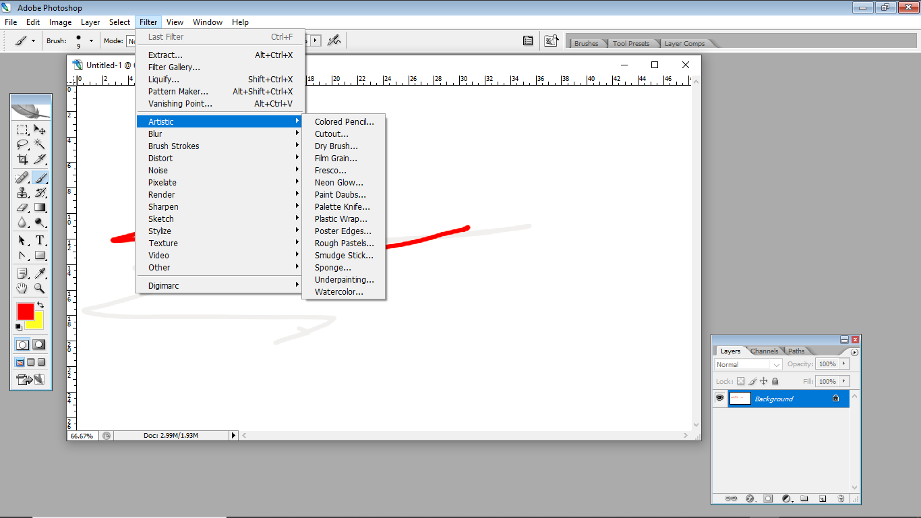The height and width of the screenshot is (518, 921).
Task: Open the Tool Preset picker arrow
Action: (x=33, y=40)
